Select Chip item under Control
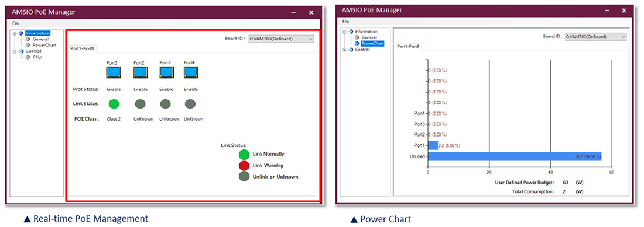 37,57
